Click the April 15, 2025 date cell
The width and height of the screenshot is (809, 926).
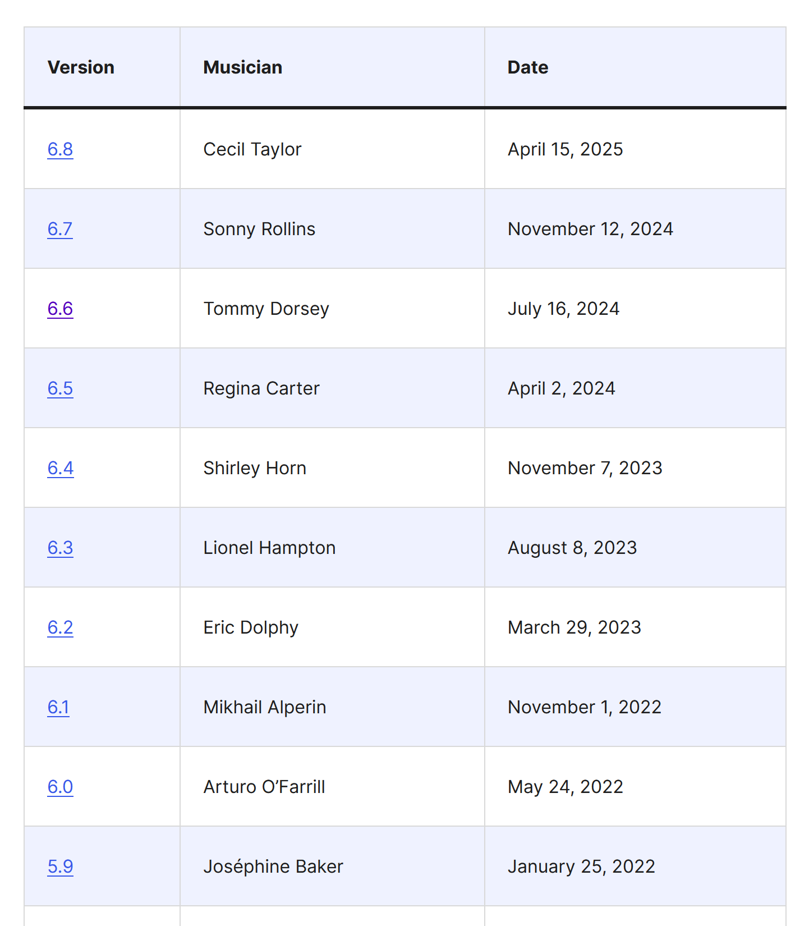pyautogui.click(x=635, y=149)
